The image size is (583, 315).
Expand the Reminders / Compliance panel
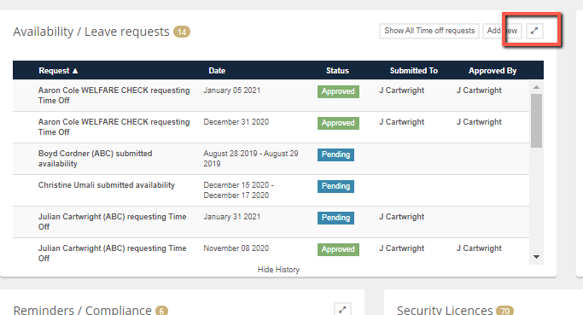[x=342, y=309]
